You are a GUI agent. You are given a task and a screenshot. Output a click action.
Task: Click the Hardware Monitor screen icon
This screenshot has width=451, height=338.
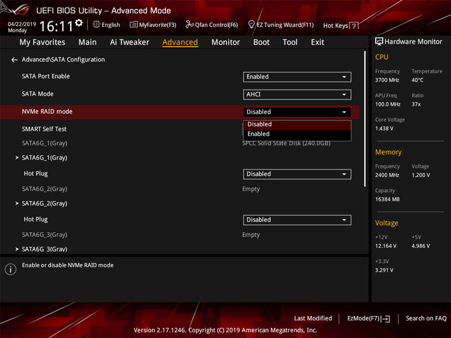379,41
